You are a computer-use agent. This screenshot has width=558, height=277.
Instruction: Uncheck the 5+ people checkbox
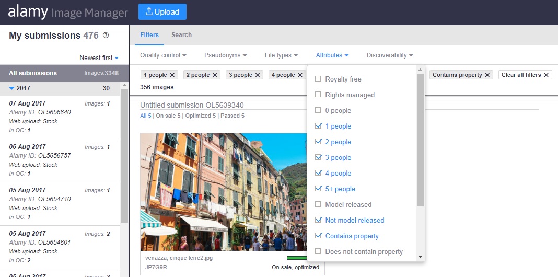click(318, 189)
